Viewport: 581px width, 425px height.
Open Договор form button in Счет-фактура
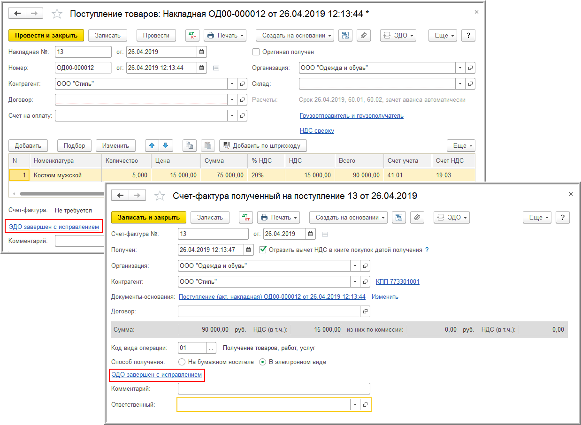pyautogui.click(x=365, y=311)
